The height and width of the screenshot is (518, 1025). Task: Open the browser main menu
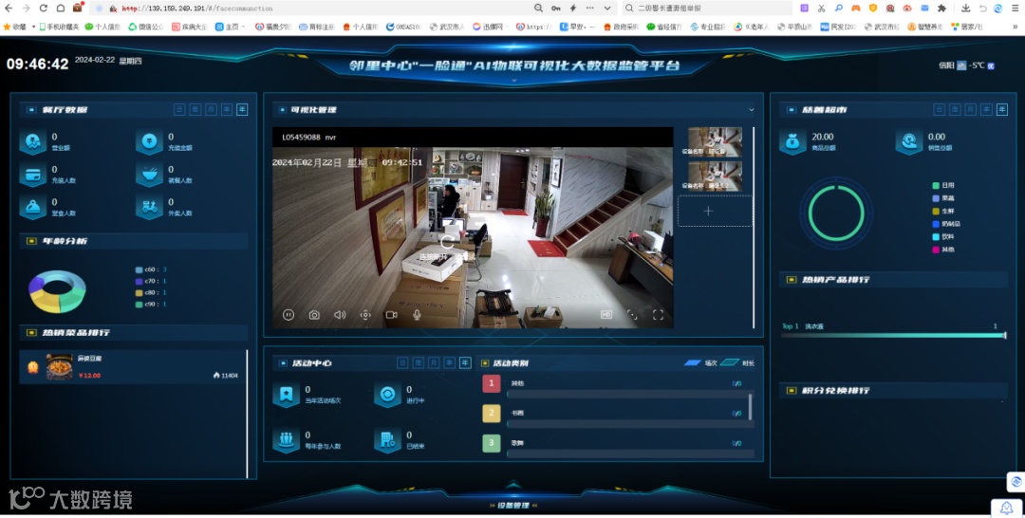[1015, 8]
